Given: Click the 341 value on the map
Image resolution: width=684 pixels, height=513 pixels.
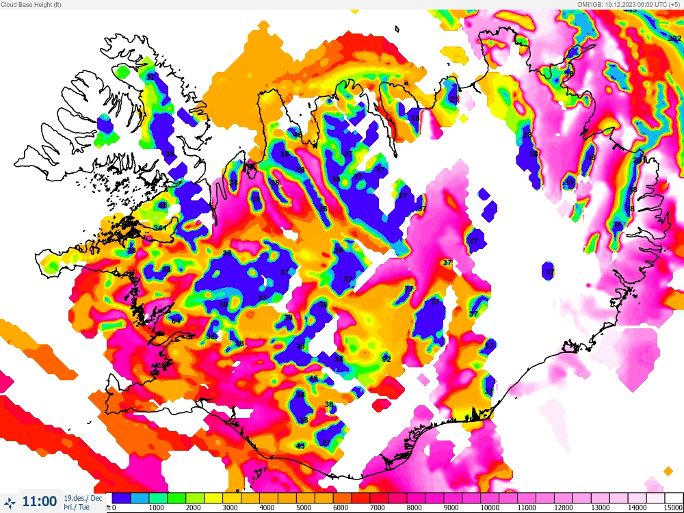Looking at the screenshot, I should (160, 228).
